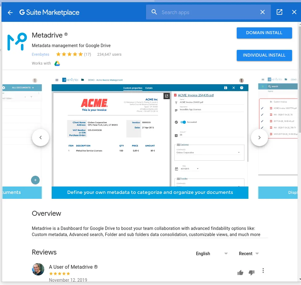This screenshot has width=301, height=285.
Task: Open the English language dropdown
Action: click(x=212, y=254)
